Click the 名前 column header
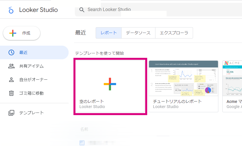Image resolution: width=242 pixels, height=146 pixels. (x=84, y=129)
